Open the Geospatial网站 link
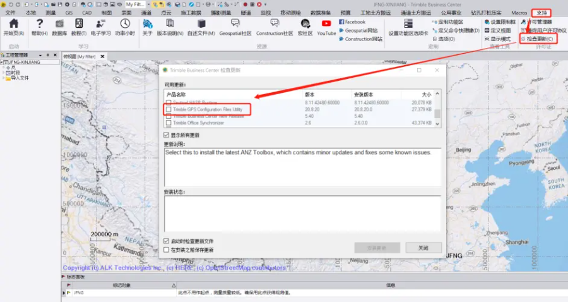568x302 pixels. coord(358,30)
